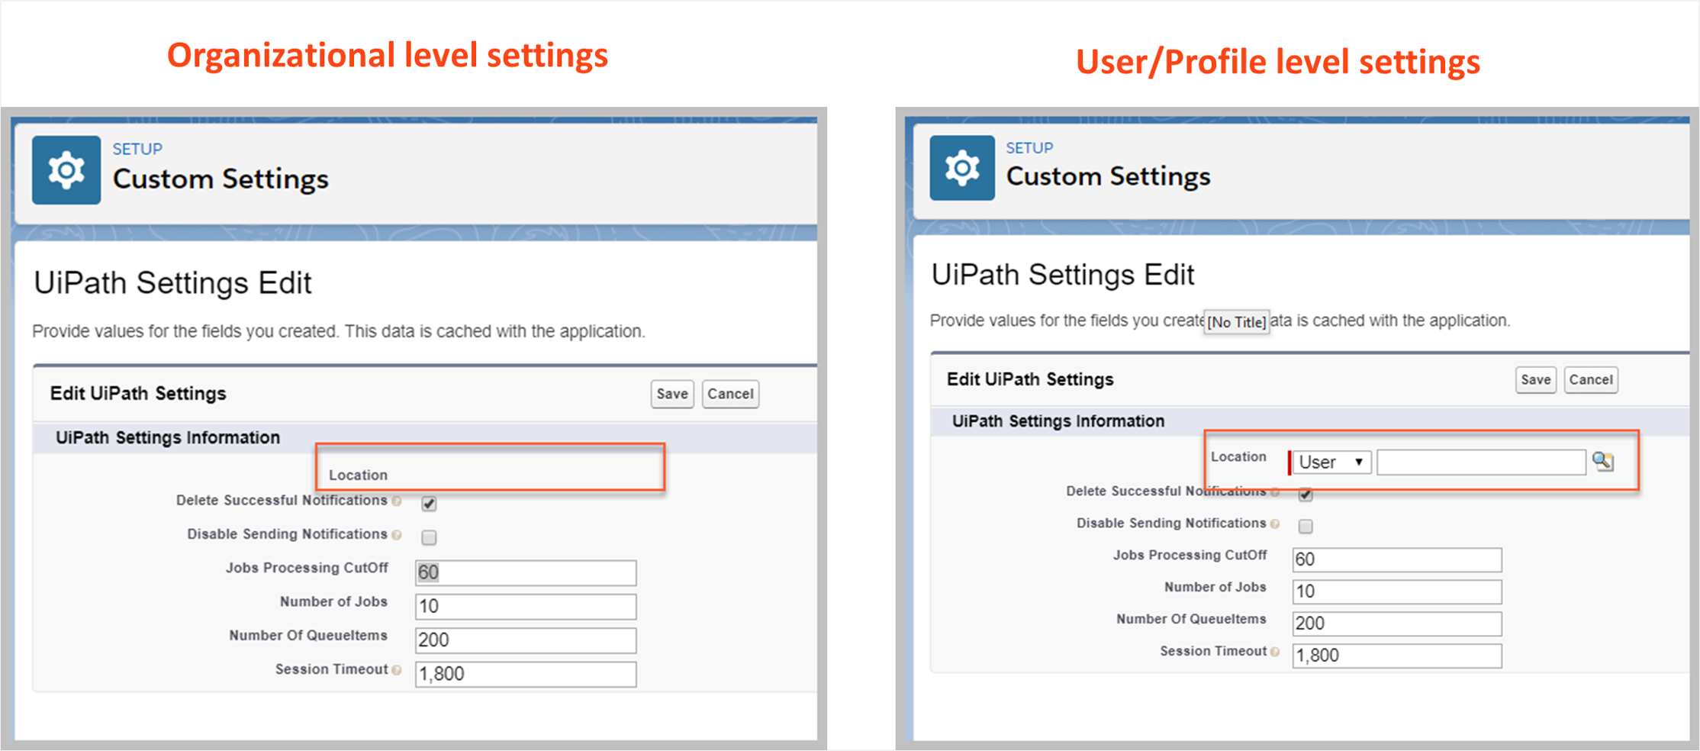Focus Number Of QueueItems field in left panel
Screen dimensions: 1700x751
526,640
